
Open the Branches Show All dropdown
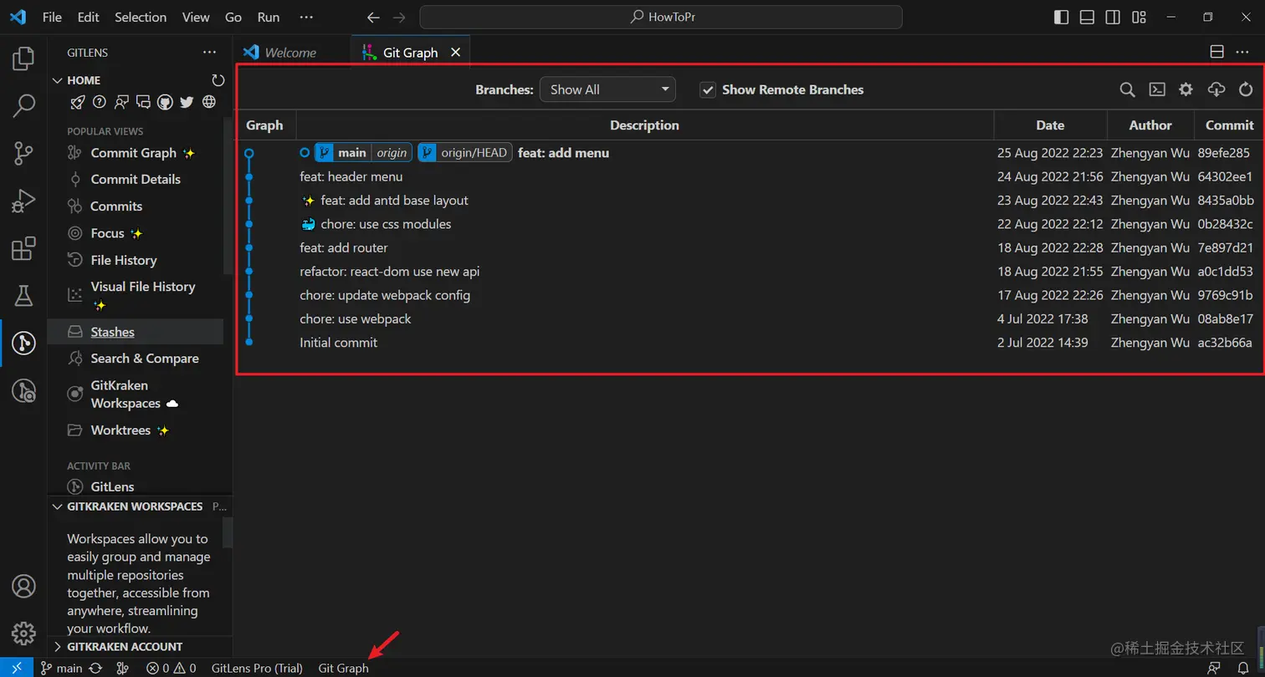[x=607, y=89]
